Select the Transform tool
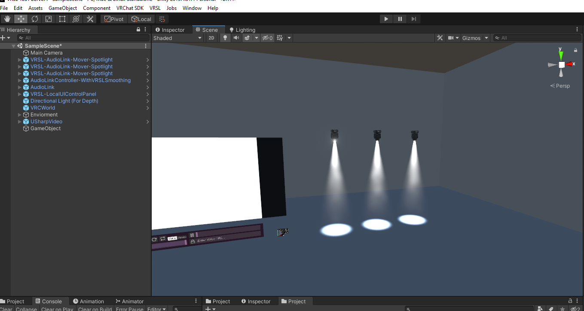This screenshot has height=311, width=584. (76, 19)
